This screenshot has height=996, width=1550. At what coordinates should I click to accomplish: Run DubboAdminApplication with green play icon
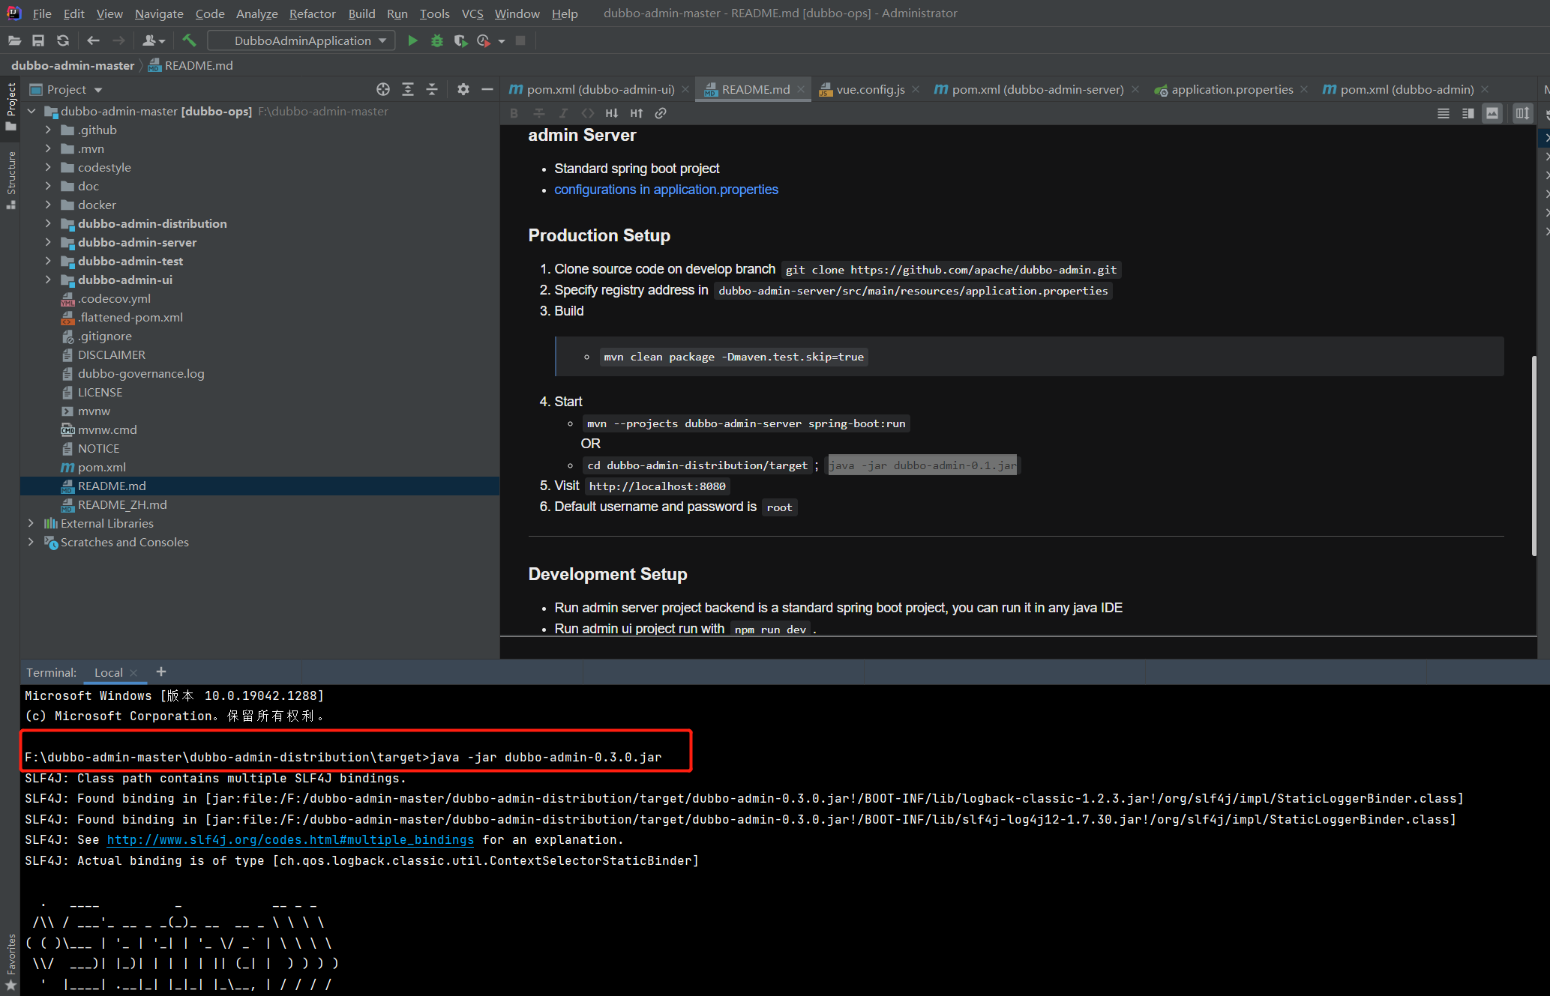coord(412,40)
